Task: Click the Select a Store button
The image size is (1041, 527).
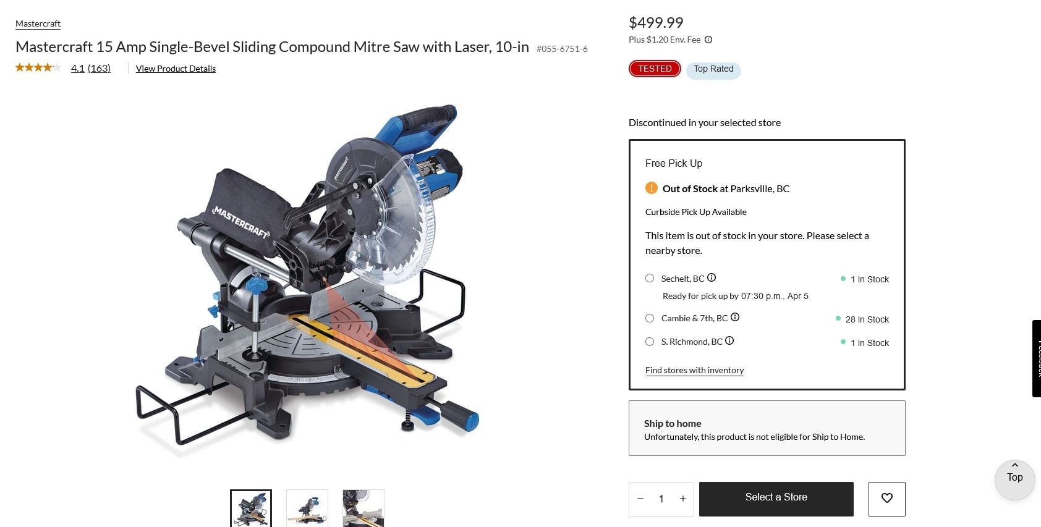Action: (776, 499)
